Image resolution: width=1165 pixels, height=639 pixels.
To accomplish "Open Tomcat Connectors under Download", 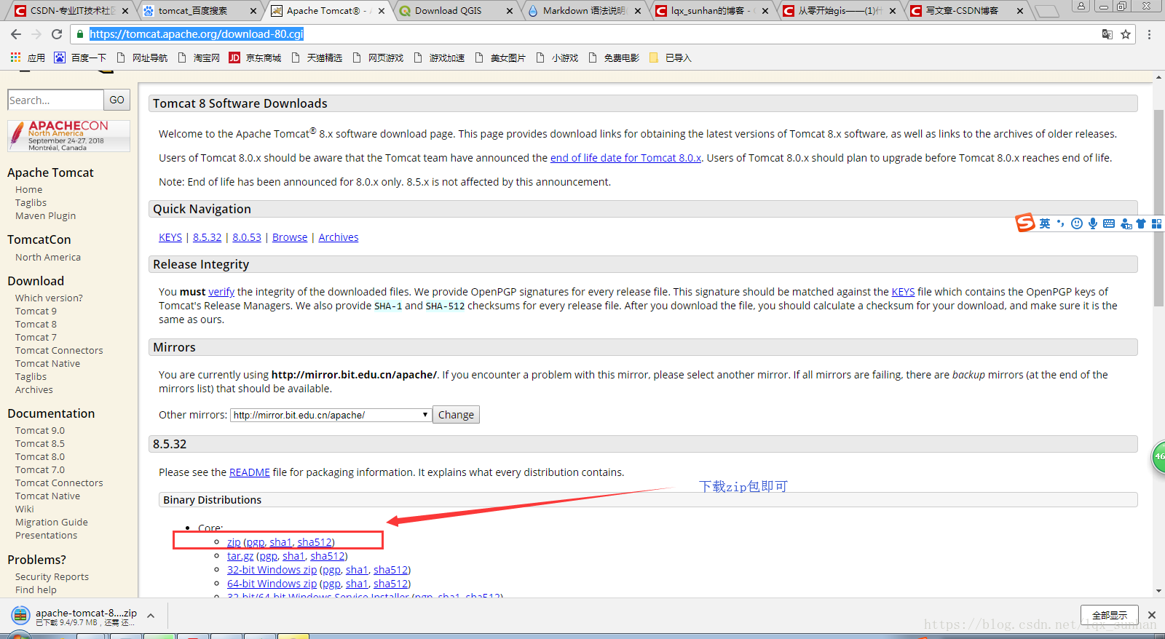I will coord(59,350).
